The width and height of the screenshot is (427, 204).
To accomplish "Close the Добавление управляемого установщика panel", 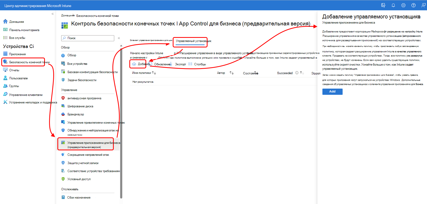I will (418, 16).
